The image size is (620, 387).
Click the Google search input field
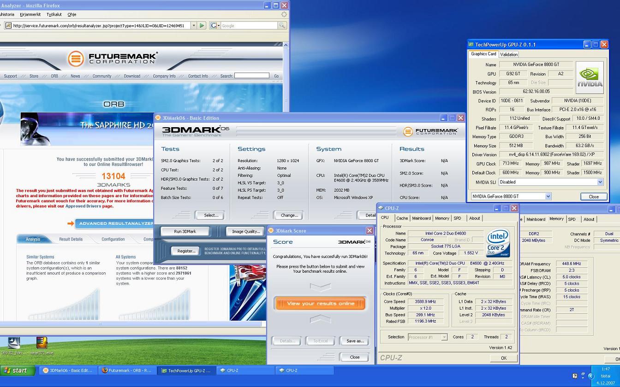coord(249,26)
